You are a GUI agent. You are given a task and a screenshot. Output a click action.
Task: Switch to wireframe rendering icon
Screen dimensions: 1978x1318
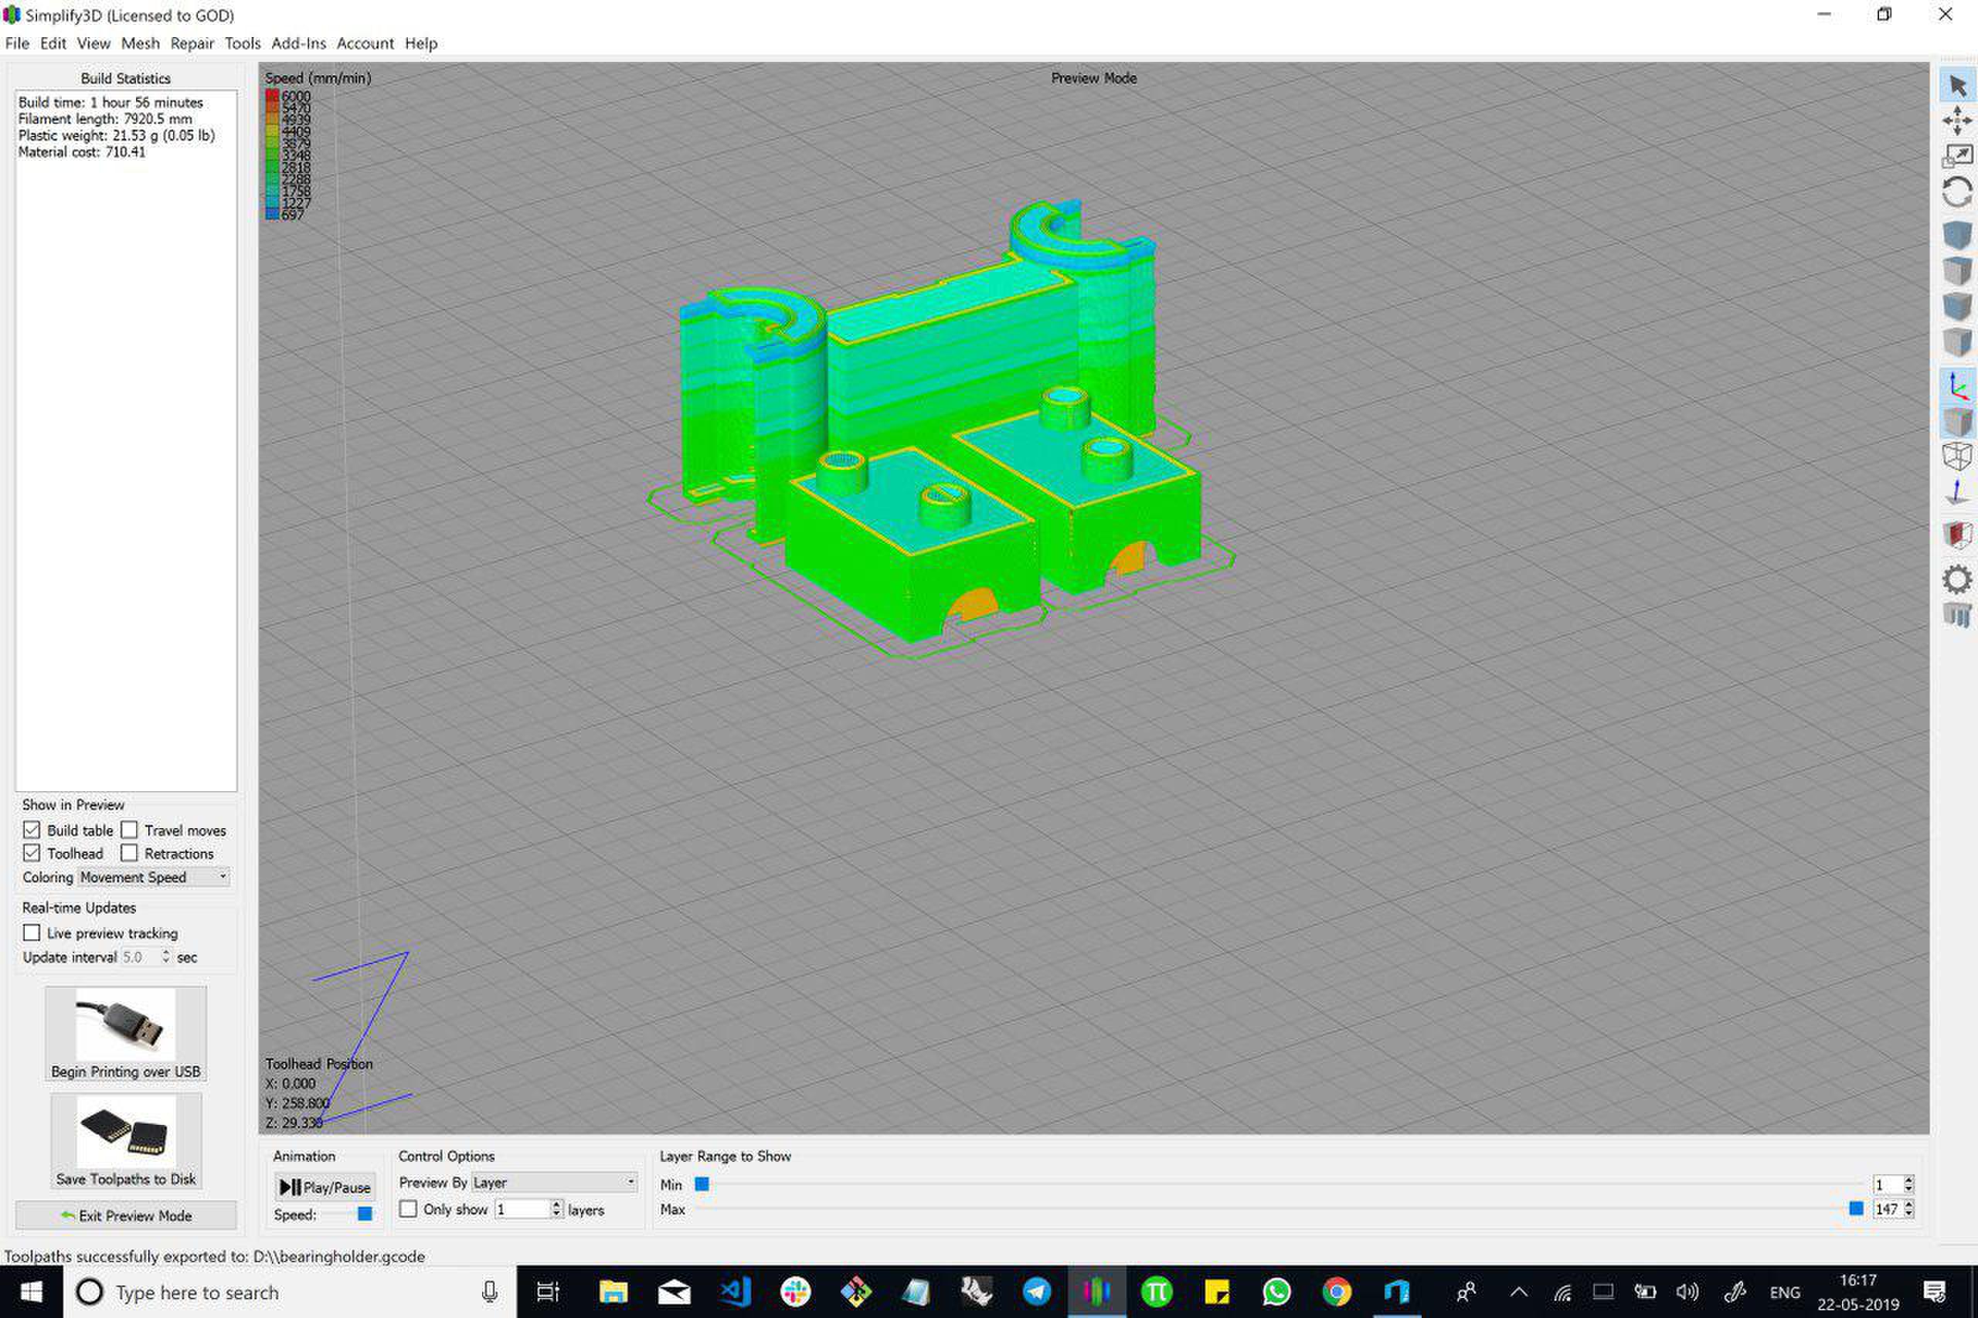click(1957, 457)
